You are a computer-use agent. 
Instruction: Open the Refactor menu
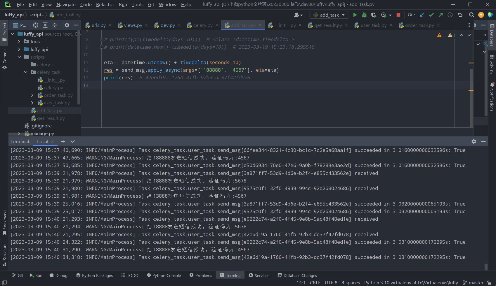click(x=105, y=4)
